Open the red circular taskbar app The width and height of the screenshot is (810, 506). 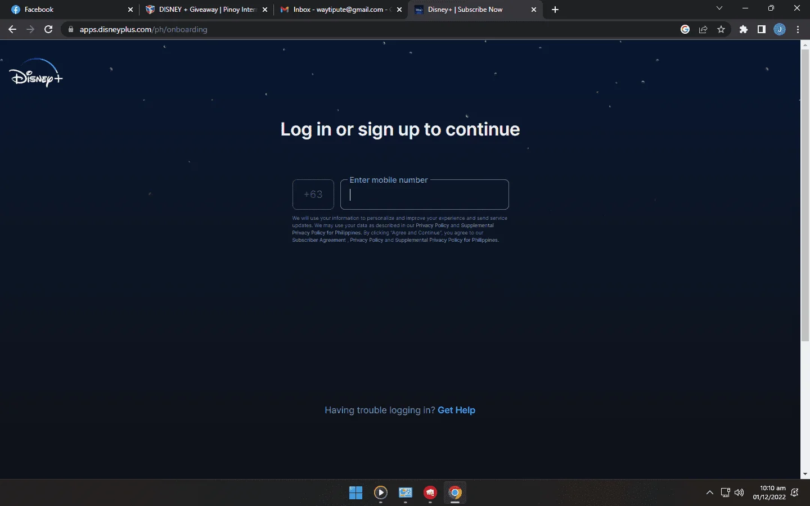[x=430, y=493]
